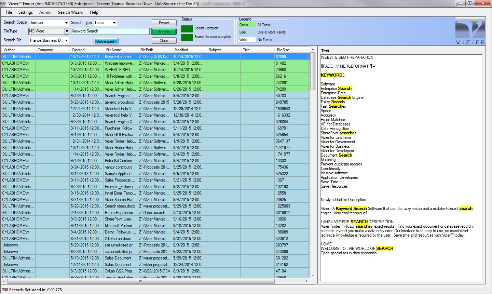
Task: Minimize the Vizier Finder window
Action: pos(461,3)
